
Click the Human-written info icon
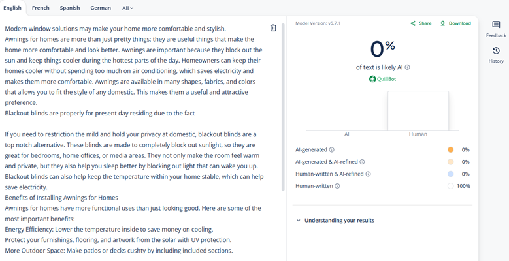(x=337, y=187)
